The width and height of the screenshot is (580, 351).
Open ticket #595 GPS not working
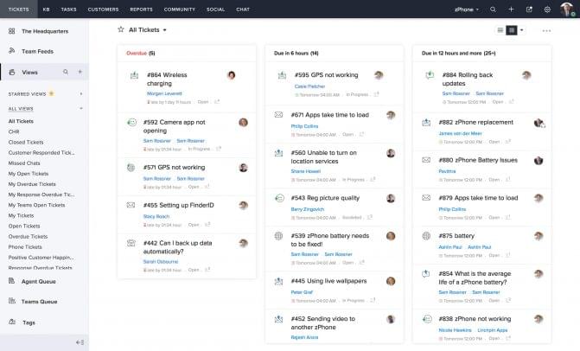click(326, 75)
